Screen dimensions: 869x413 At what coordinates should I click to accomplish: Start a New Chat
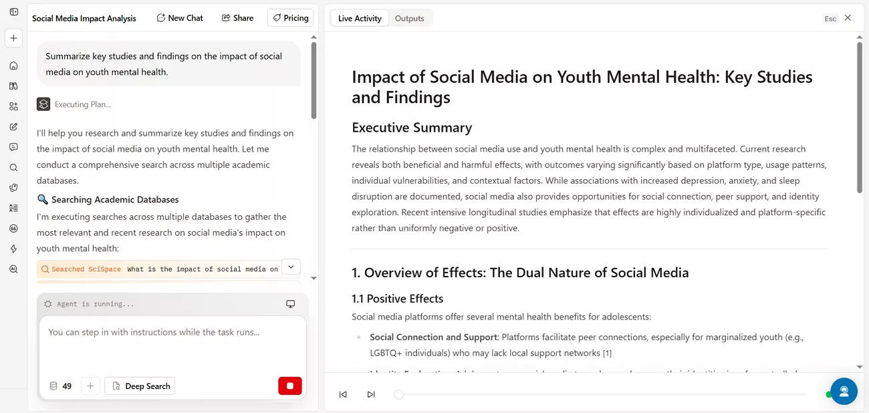click(x=180, y=18)
